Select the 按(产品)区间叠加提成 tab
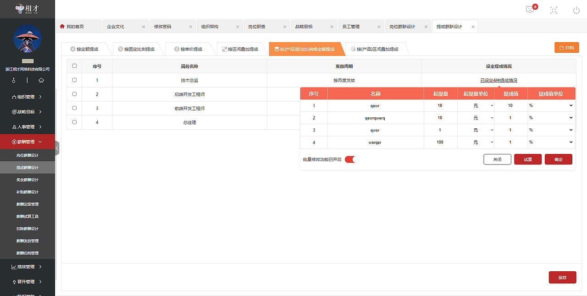This screenshot has height=296, width=587. (x=374, y=49)
